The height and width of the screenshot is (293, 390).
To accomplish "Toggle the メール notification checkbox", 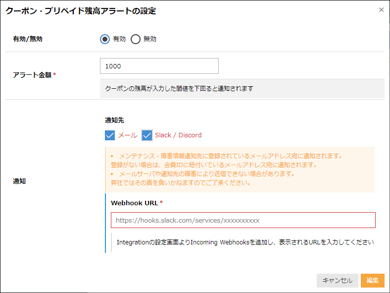I will [x=110, y=135].
